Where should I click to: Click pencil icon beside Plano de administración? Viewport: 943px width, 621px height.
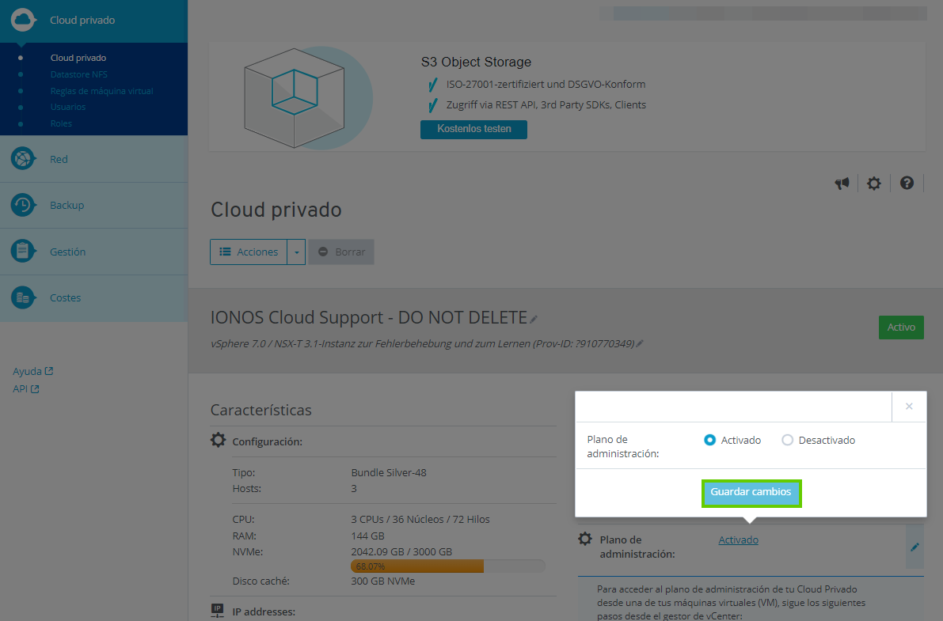pos(914,547)
